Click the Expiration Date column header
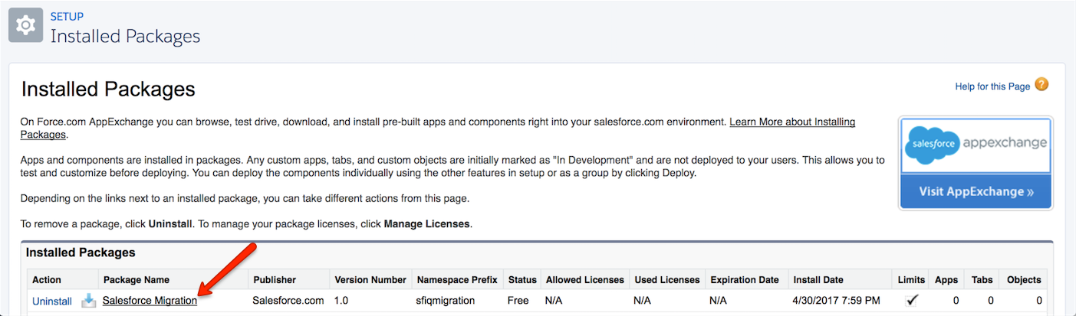The width and height of the screenshot is (1076, 316). click(x=745, y=279)
